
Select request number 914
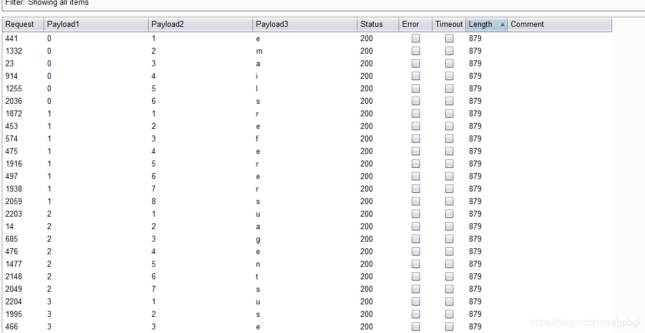click(x=11, y=76)
